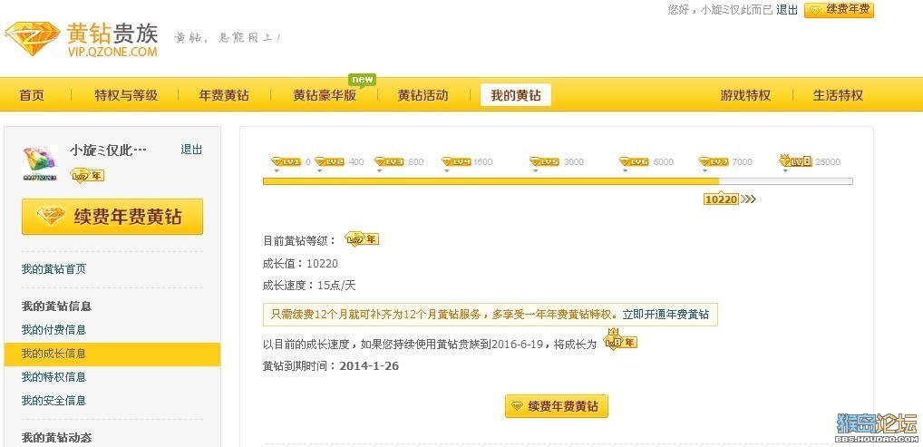
Task: Click the user avatar thumbnail in sidebar
Action: 40,163
